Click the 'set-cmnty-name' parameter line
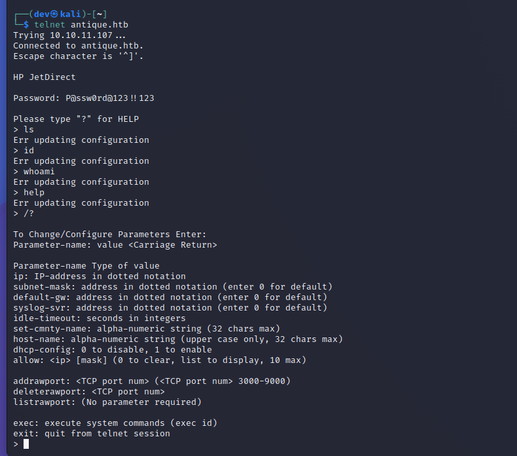The height and width of the screenshot is (456, 517). [147, 328]
